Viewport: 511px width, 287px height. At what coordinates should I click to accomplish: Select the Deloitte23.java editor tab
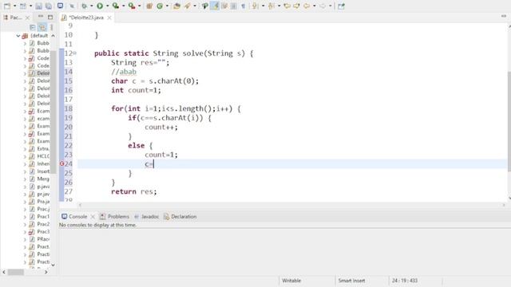[86, 18]
